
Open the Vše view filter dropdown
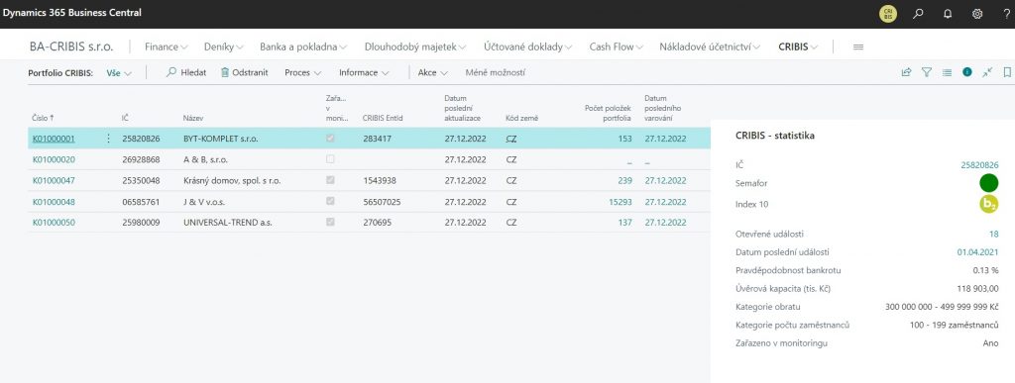119,73
